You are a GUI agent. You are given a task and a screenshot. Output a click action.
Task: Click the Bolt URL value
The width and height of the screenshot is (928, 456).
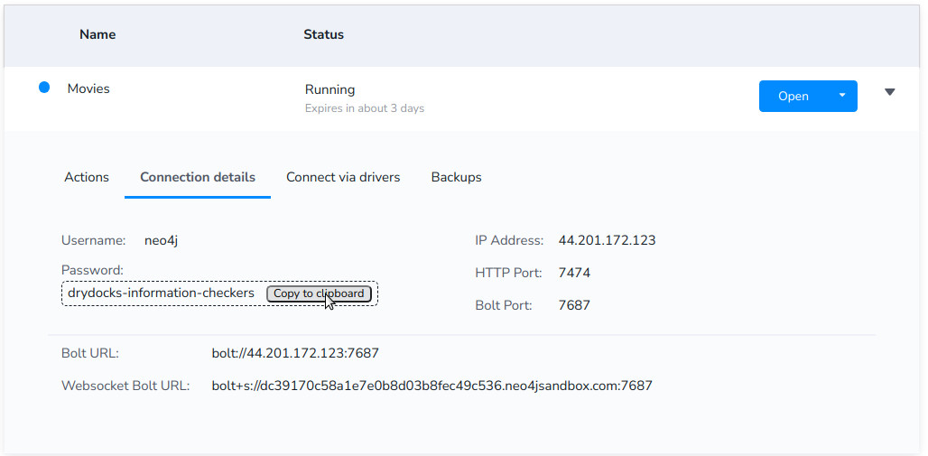(x=295, y=354)
